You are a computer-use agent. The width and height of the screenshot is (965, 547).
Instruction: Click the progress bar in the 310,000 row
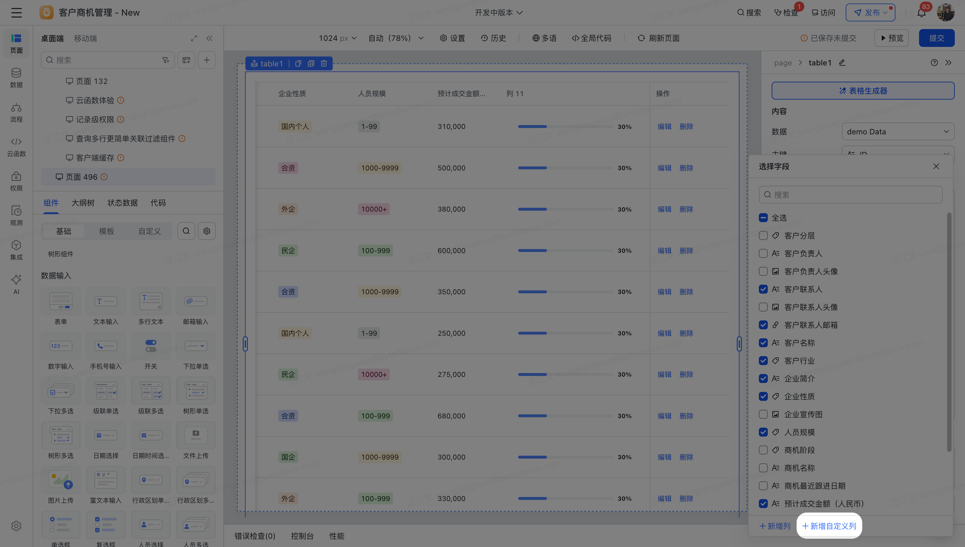[x=565, y=127]
